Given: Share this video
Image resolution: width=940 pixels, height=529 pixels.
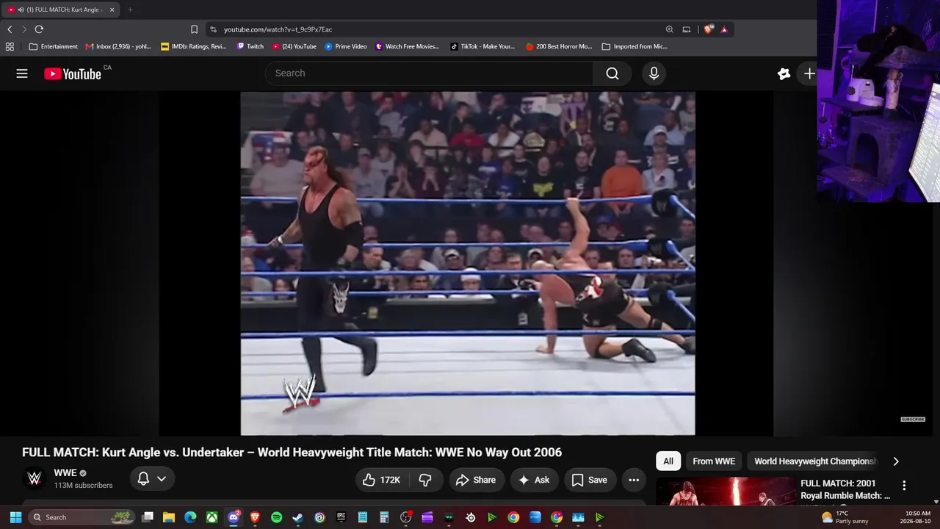Looking at the screenshot, I should 476,480.
